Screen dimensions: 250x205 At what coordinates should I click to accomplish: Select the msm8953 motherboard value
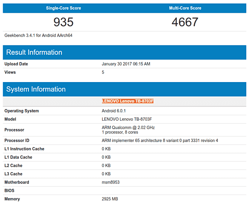[x=111, y=183]
